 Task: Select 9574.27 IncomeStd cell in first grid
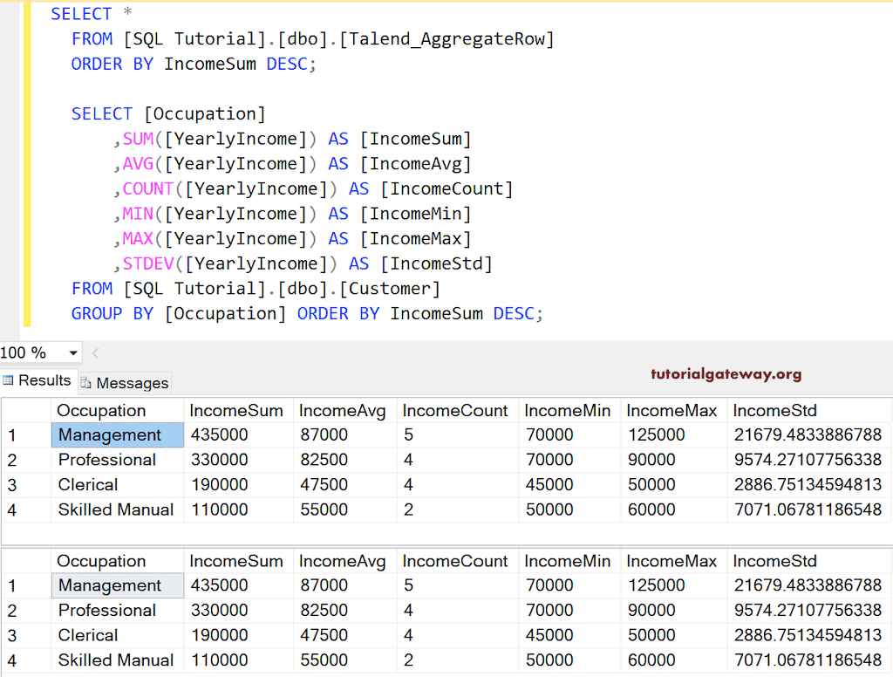807,460
